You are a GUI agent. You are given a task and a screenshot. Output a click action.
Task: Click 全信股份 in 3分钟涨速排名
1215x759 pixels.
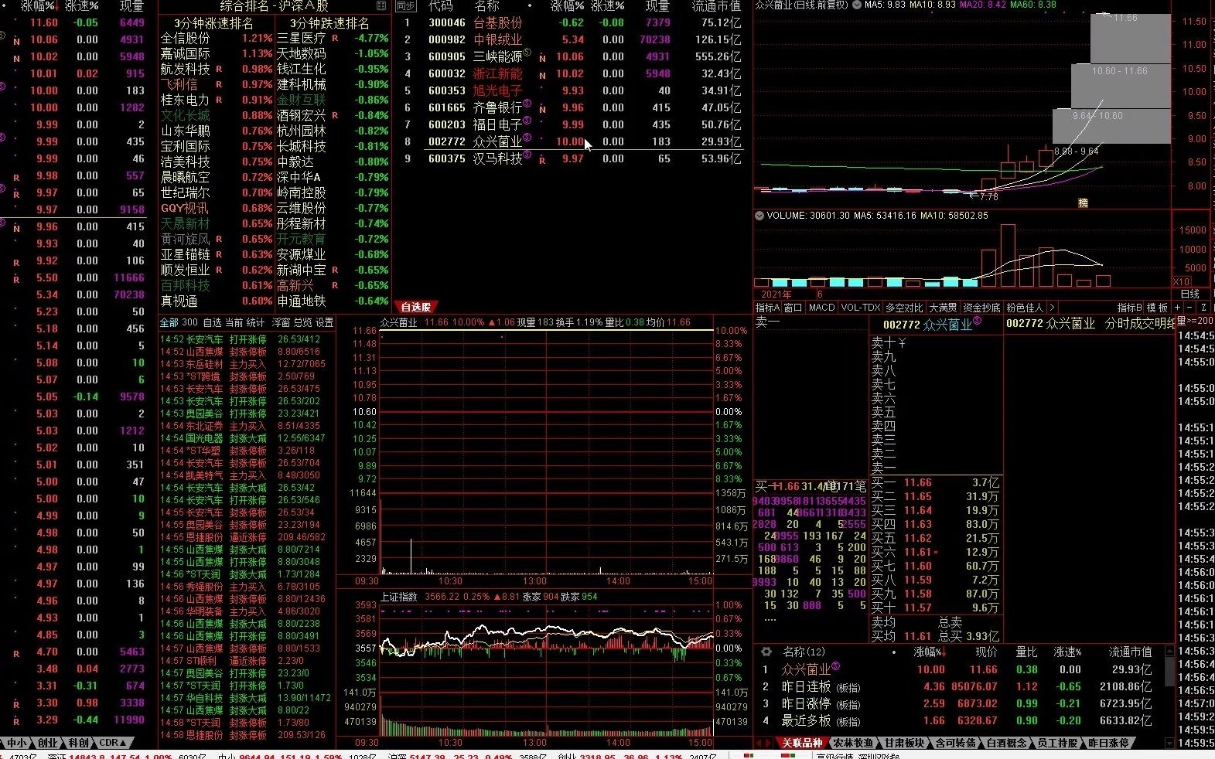185,38
